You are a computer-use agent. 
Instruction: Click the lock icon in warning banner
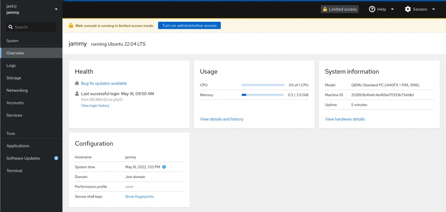(x=71, y=26)
